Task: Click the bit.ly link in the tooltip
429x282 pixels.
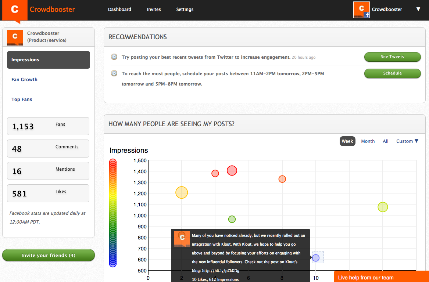Action: (221, 271)
